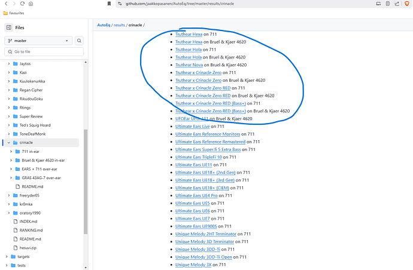413x270 pixels.
Task: Bookmark this page using the bookmark icon
Action: coord(109,4)
